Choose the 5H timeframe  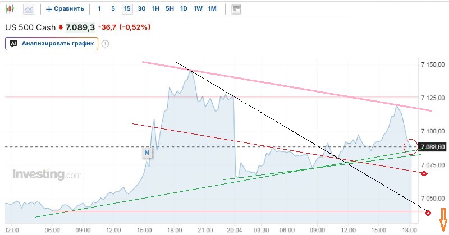(169, 8)
